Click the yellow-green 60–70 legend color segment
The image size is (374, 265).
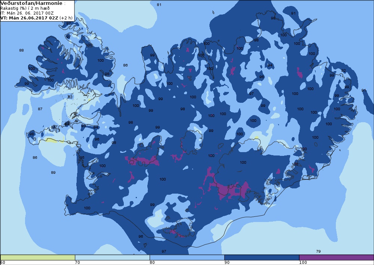(x=38, y=258)
